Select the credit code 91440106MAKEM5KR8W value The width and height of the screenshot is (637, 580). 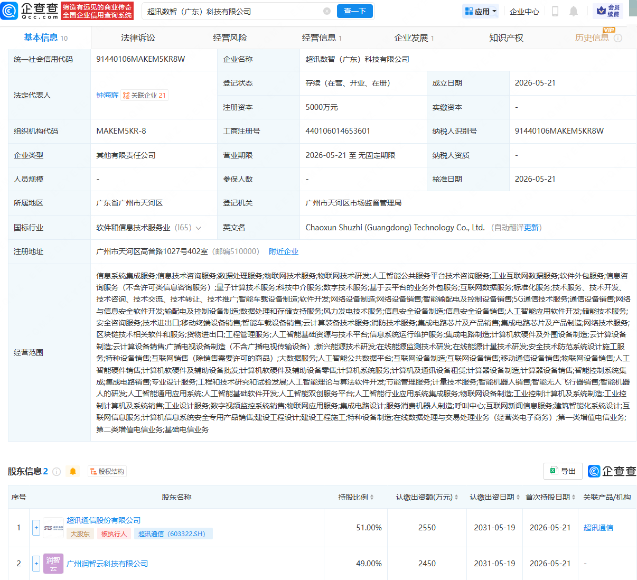[140, 59]
